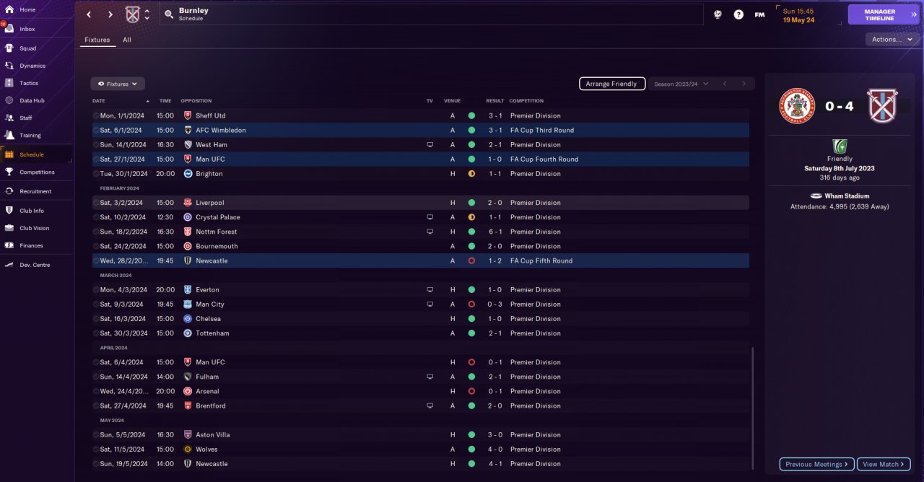Click the Friendly competition icon in panel

(x=840, y=146)
